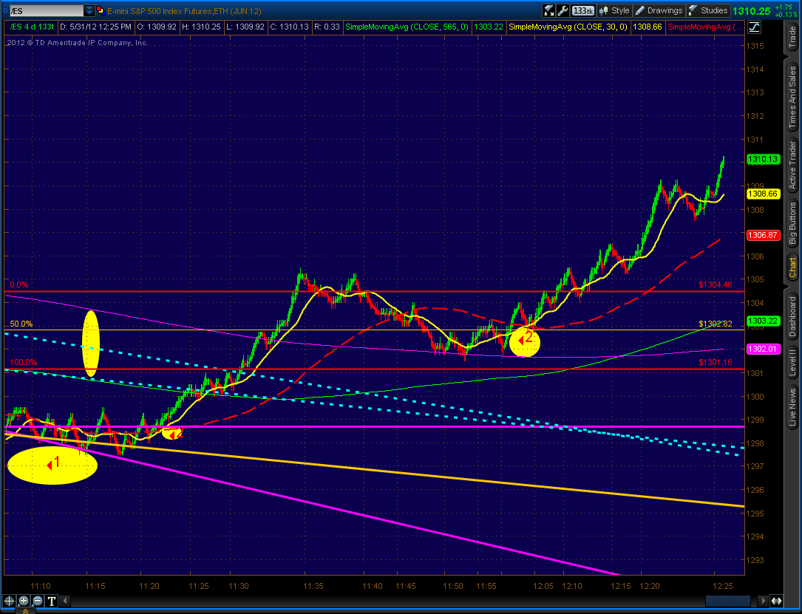Click the date readout D: 5/31/12 12:25 PM

pos(96,27)
